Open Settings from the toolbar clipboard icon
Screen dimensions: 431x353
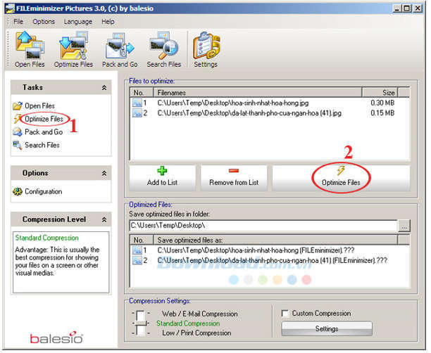(206, 49)
